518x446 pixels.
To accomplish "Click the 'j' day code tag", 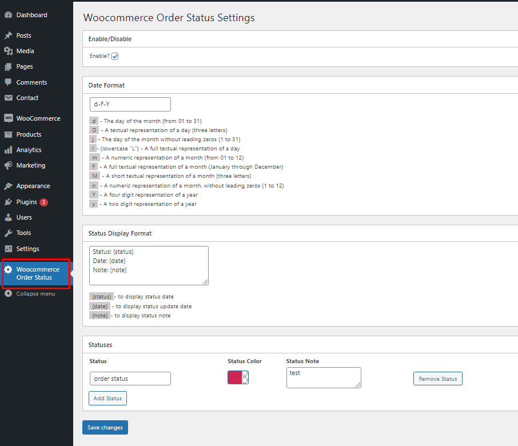I will tap(93, 140).
